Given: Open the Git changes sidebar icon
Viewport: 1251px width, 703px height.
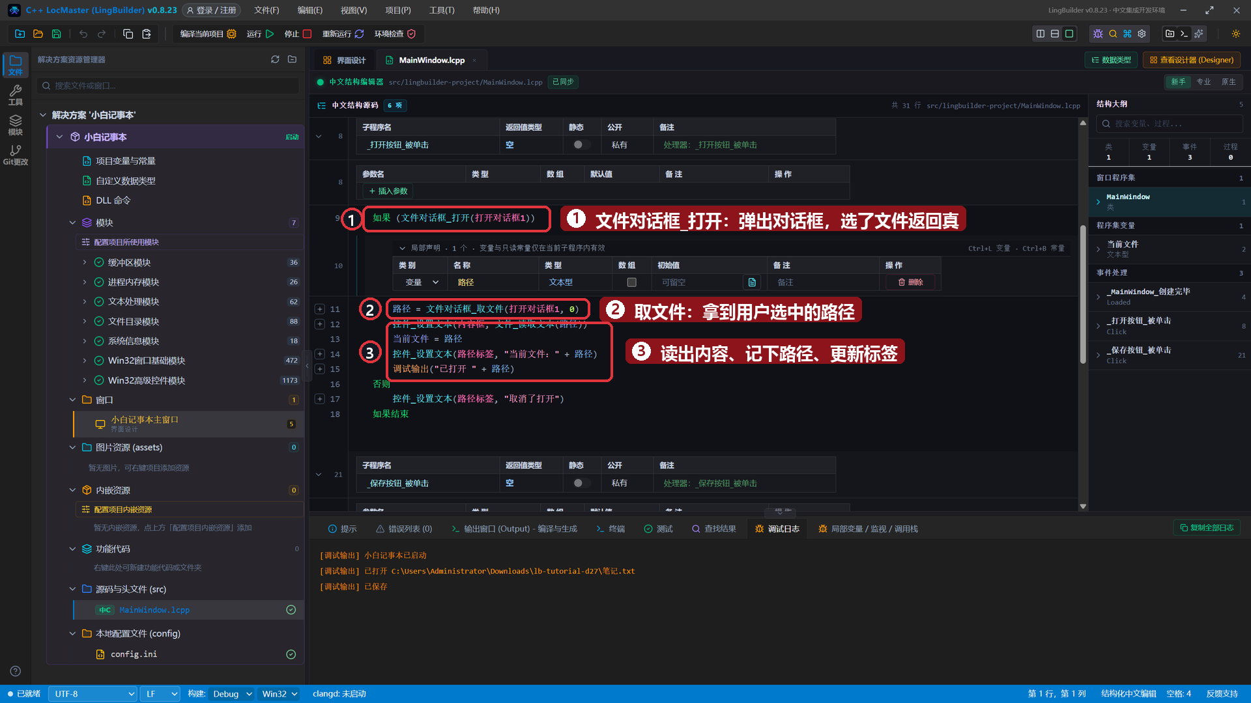Looking at the screenshot, I should click(x=16, y=155).
